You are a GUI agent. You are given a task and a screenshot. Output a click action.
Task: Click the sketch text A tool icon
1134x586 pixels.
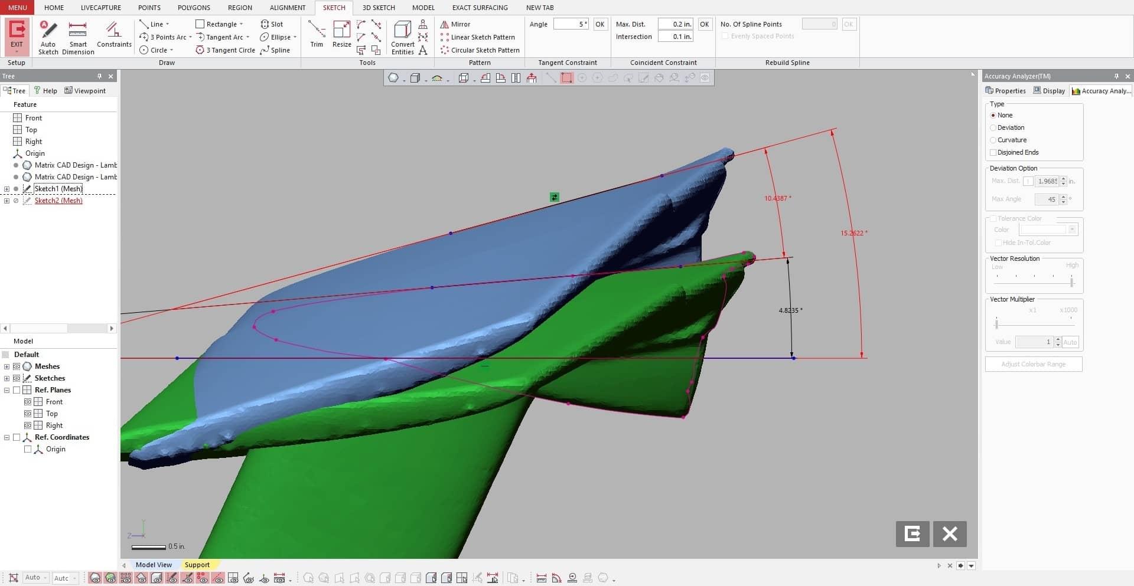click(x=423, y=50)
